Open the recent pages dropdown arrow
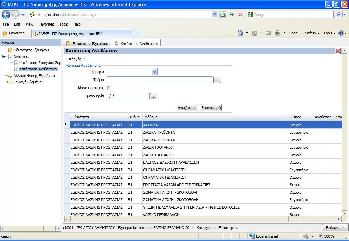The image size is (349, 241). (x=23, y=15)
